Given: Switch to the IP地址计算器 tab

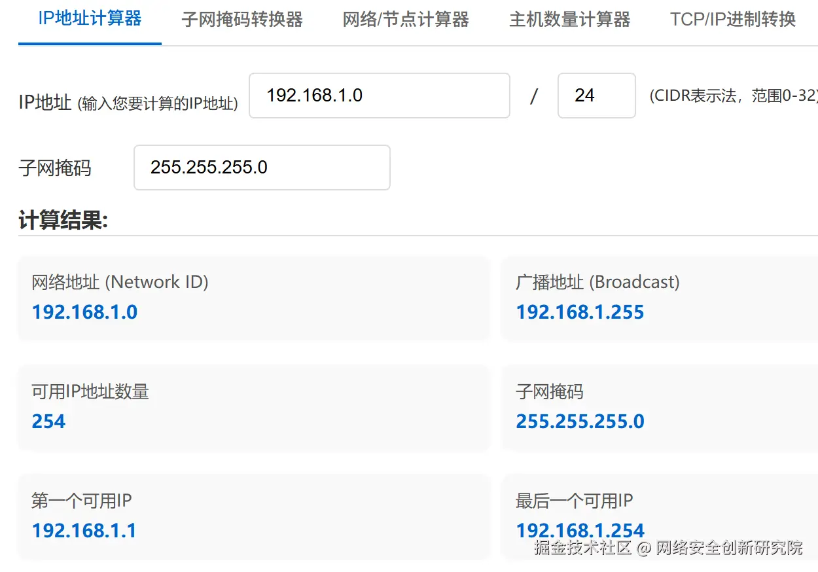Looking at the screenshot, I should pos(90,18).
